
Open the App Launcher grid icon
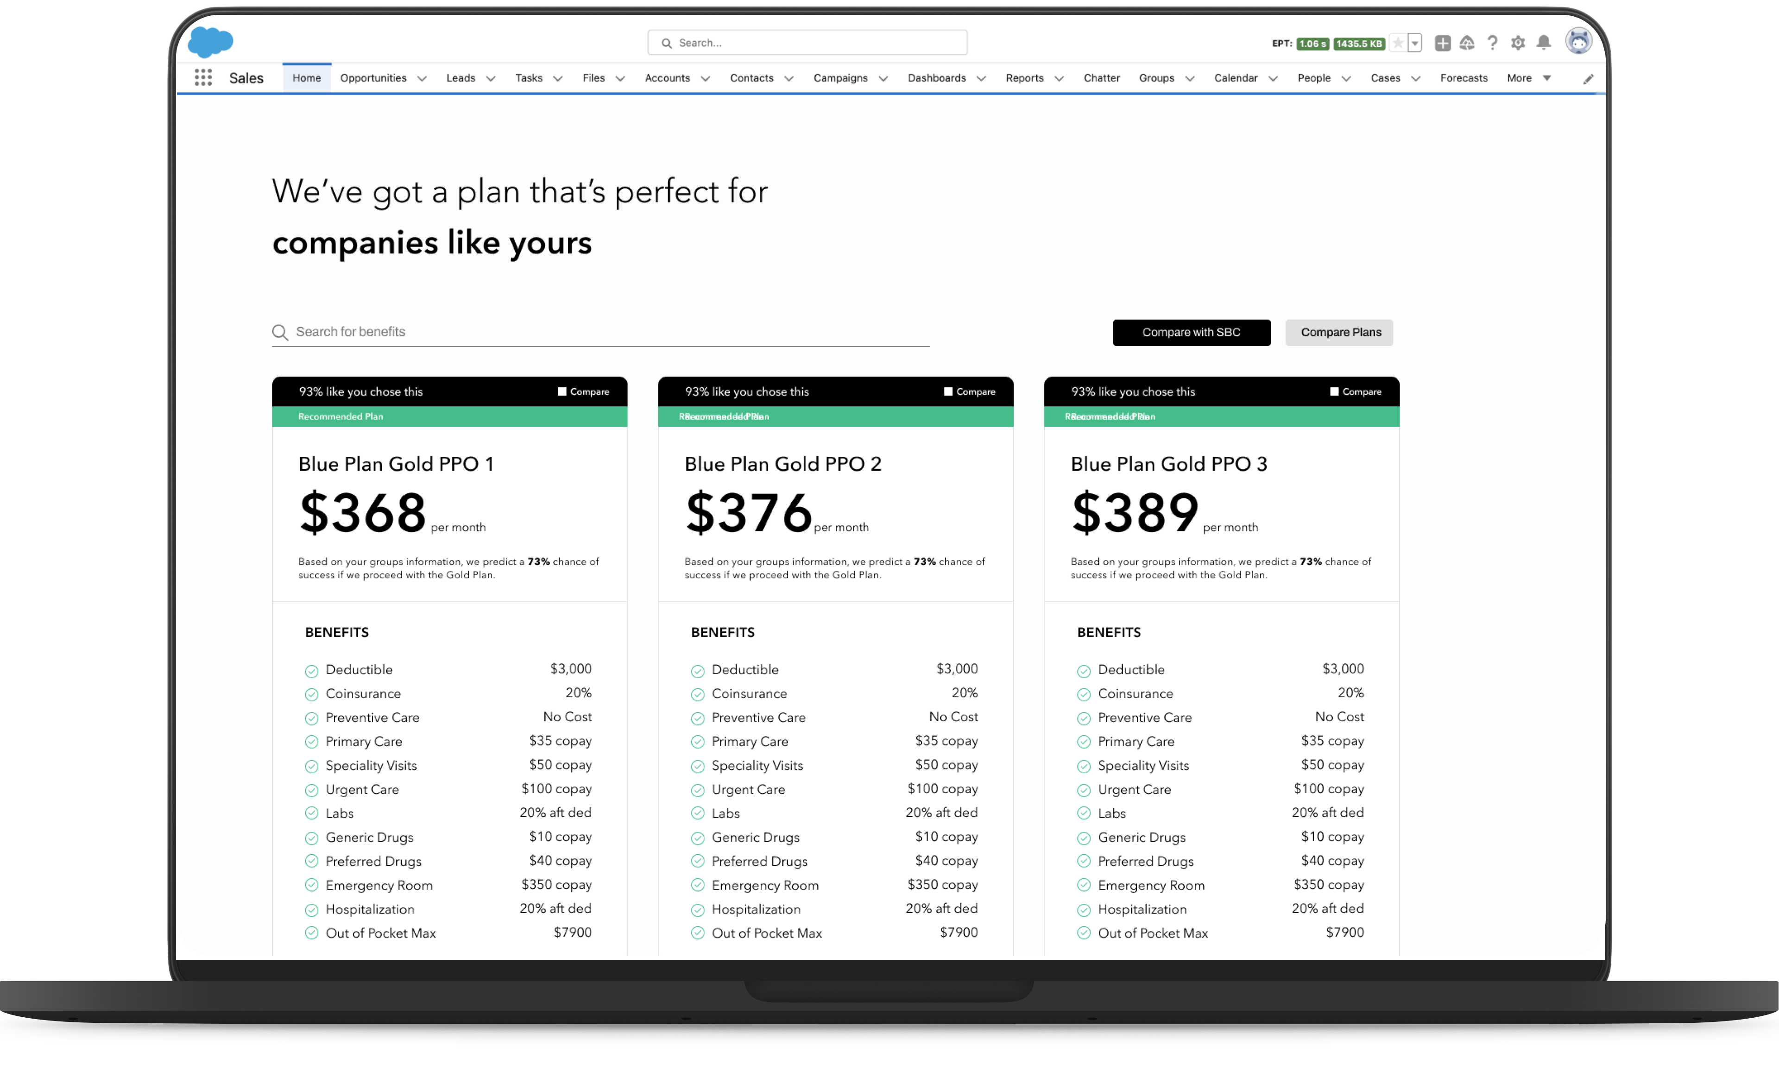(x=203, y=78)
